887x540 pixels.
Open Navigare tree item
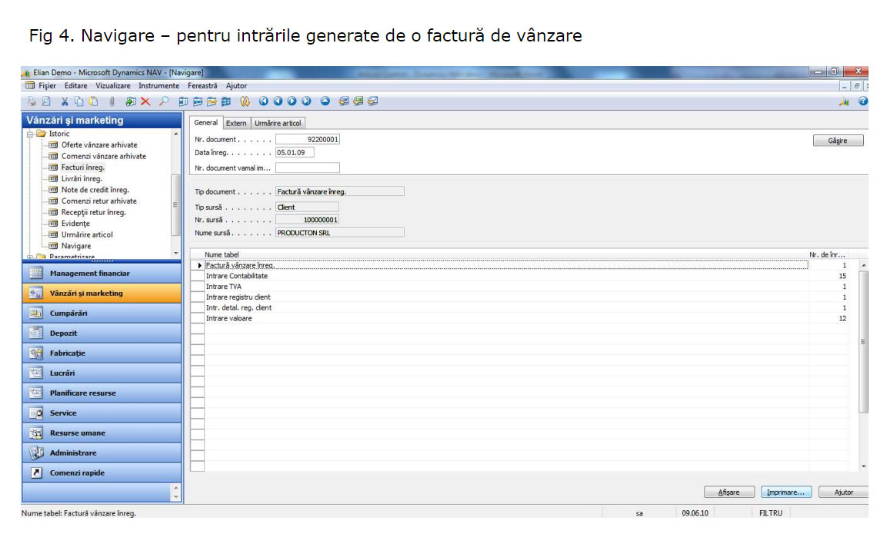pyautogui.click(x=76, y=246)
